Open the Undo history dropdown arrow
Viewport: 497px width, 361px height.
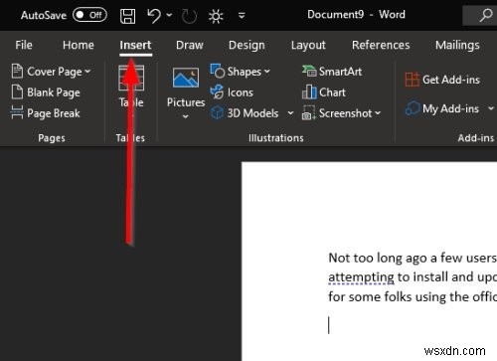tap(169, 15)
